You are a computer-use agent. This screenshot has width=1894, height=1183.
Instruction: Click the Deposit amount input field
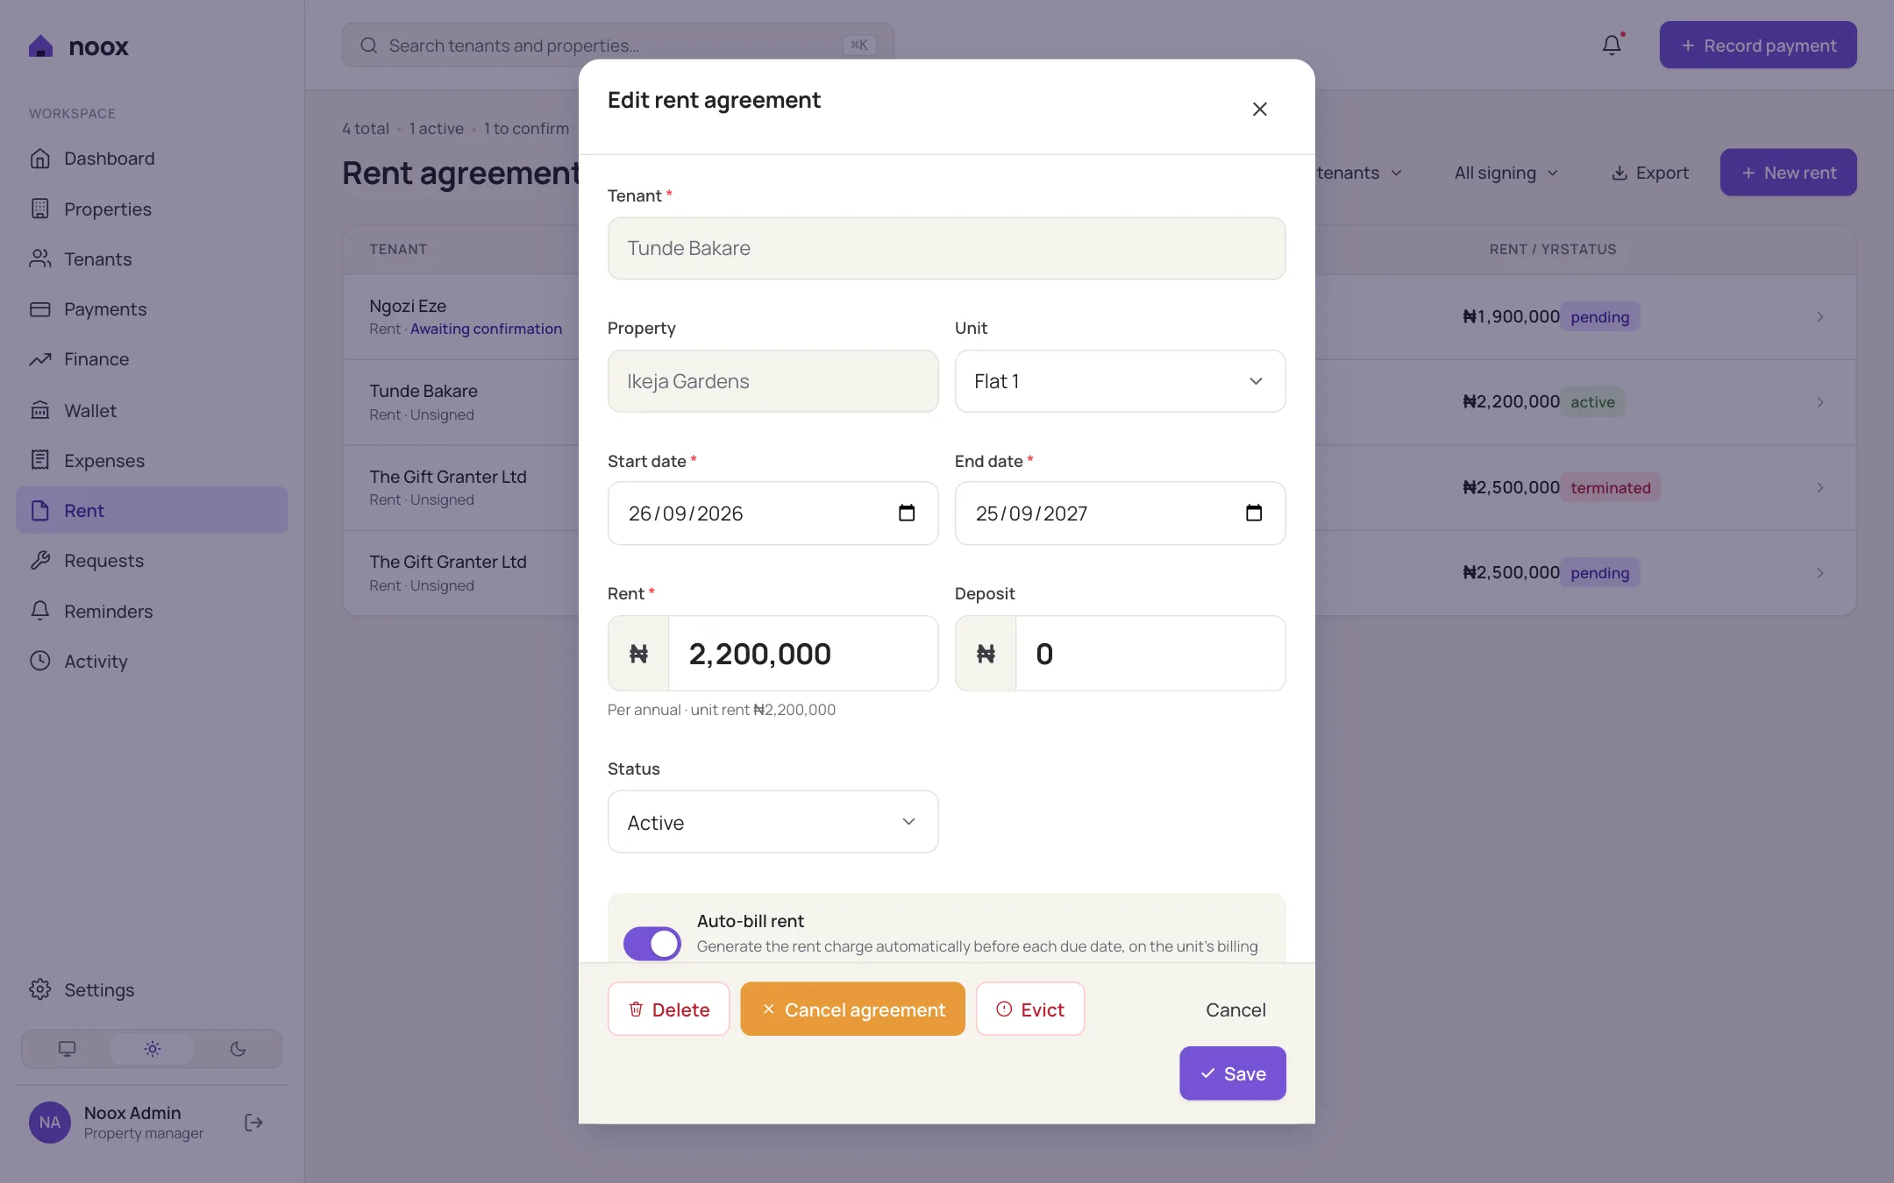(1150, 654)
